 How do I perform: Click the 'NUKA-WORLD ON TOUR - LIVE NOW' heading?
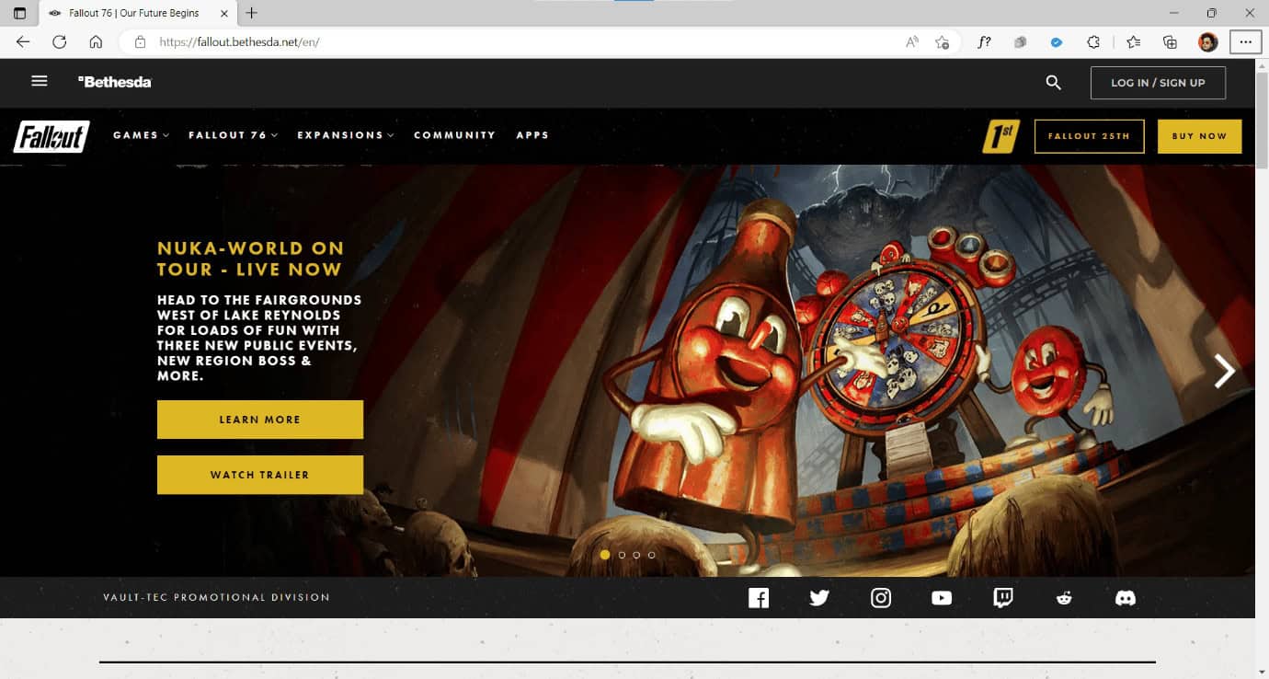(249, 259)
